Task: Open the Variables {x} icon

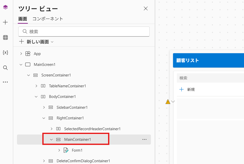Action: click(5, 53)
